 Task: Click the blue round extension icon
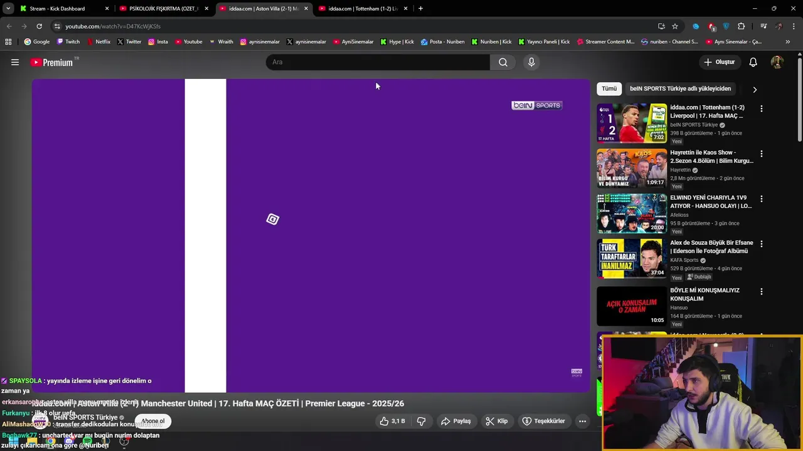(x=696, y=26)
